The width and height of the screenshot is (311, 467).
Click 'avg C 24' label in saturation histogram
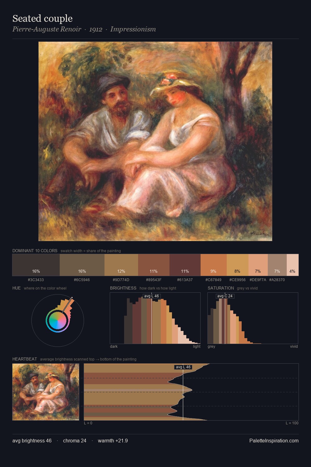[x=225, y=296]
